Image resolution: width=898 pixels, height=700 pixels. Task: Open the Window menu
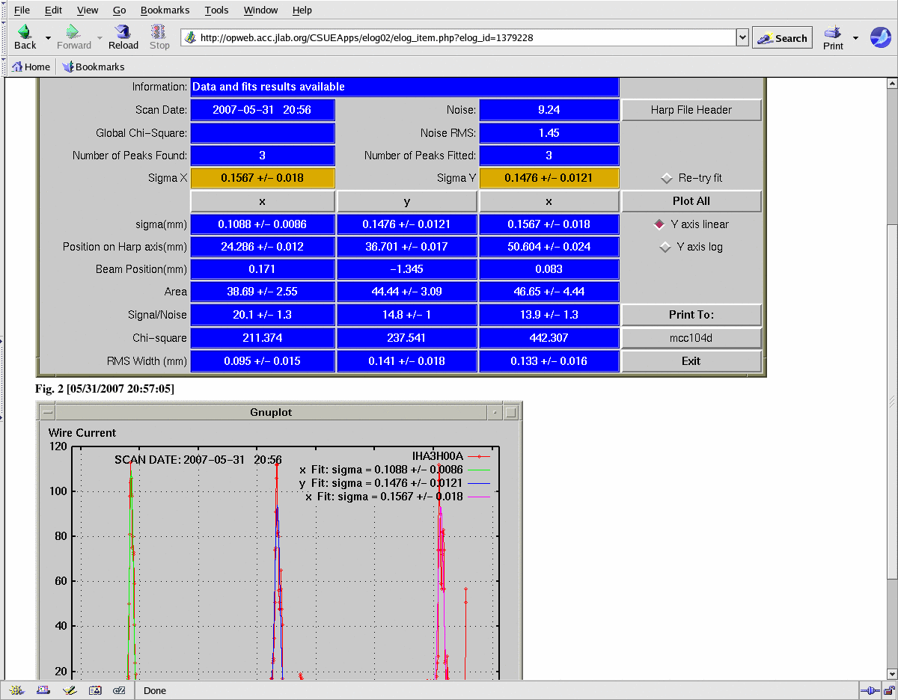(x=260, y=10)
